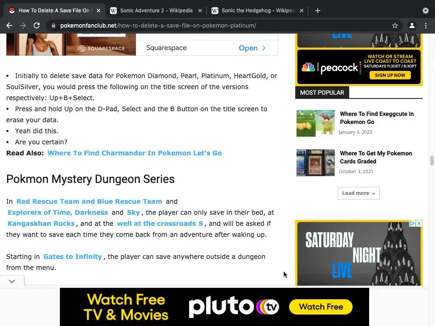Click the lock icon in the address bar
The image size is (435, 326).
point(54,25)
